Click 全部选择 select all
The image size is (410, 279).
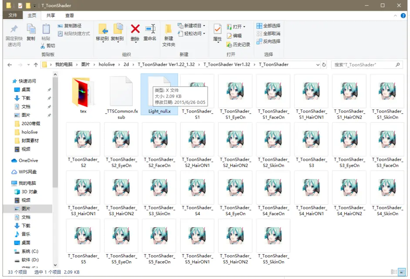pos(269,26)
